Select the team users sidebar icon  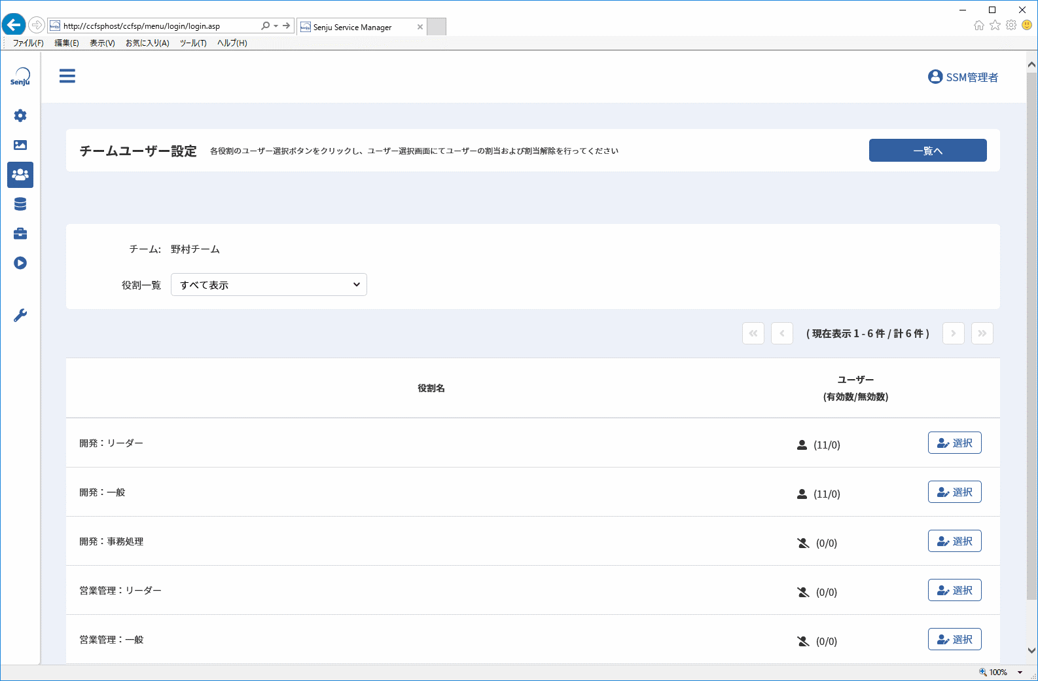[20, 175]
